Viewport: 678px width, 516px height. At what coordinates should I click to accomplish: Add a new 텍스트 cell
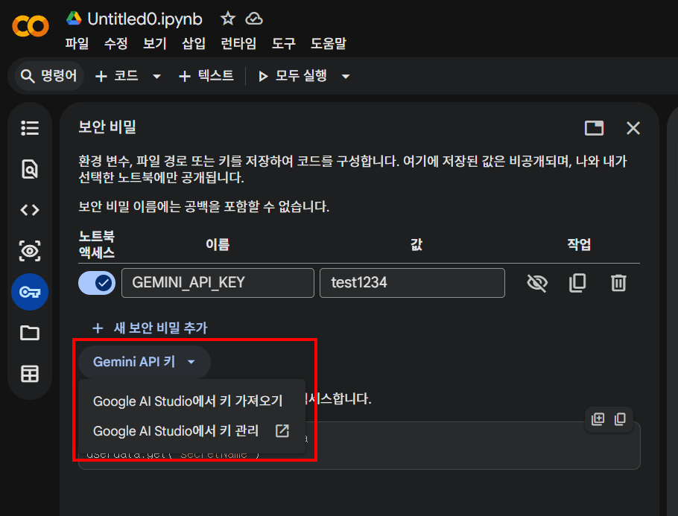pyautogui.click(x=206, y=76)
